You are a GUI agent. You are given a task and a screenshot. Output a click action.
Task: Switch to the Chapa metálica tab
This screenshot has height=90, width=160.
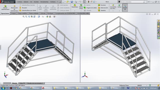[x=22, y=13]
